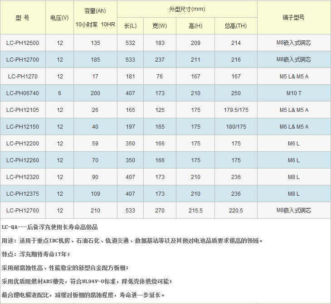Click the 采用耐腐蚀性高 alloy grid line

[x=65, y=268]
